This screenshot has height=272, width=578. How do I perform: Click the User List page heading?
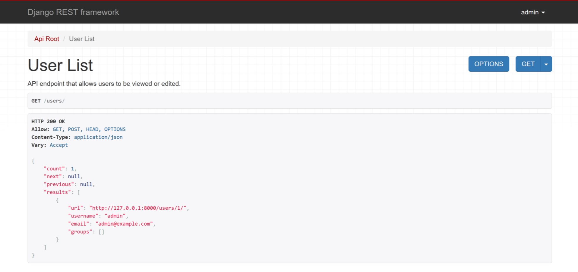coord(60,65)
